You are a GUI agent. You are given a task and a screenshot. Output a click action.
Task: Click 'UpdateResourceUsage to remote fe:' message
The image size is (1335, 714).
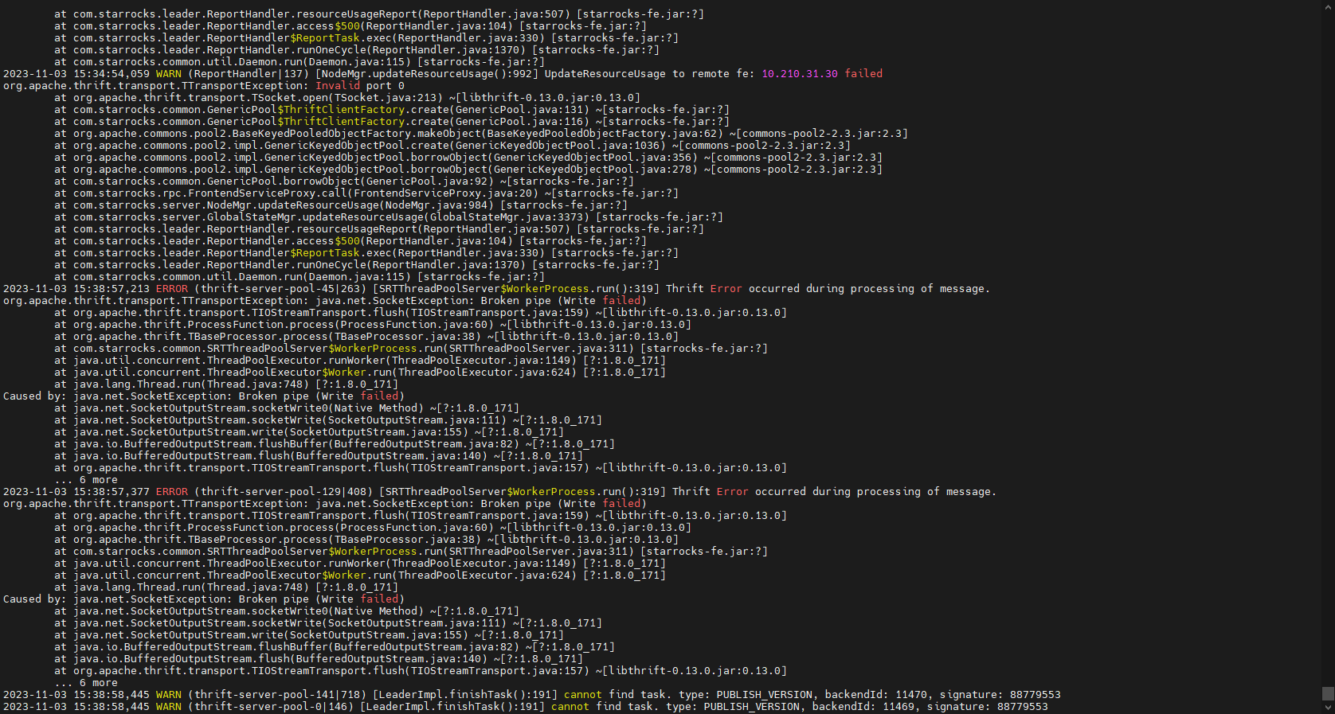(650, 74)
